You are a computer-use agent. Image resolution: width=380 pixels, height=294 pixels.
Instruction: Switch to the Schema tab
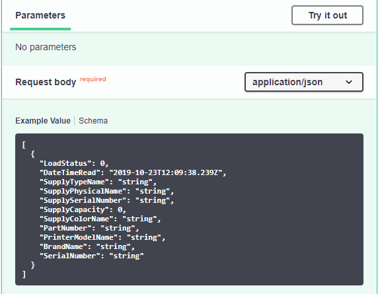pos(93,121)
